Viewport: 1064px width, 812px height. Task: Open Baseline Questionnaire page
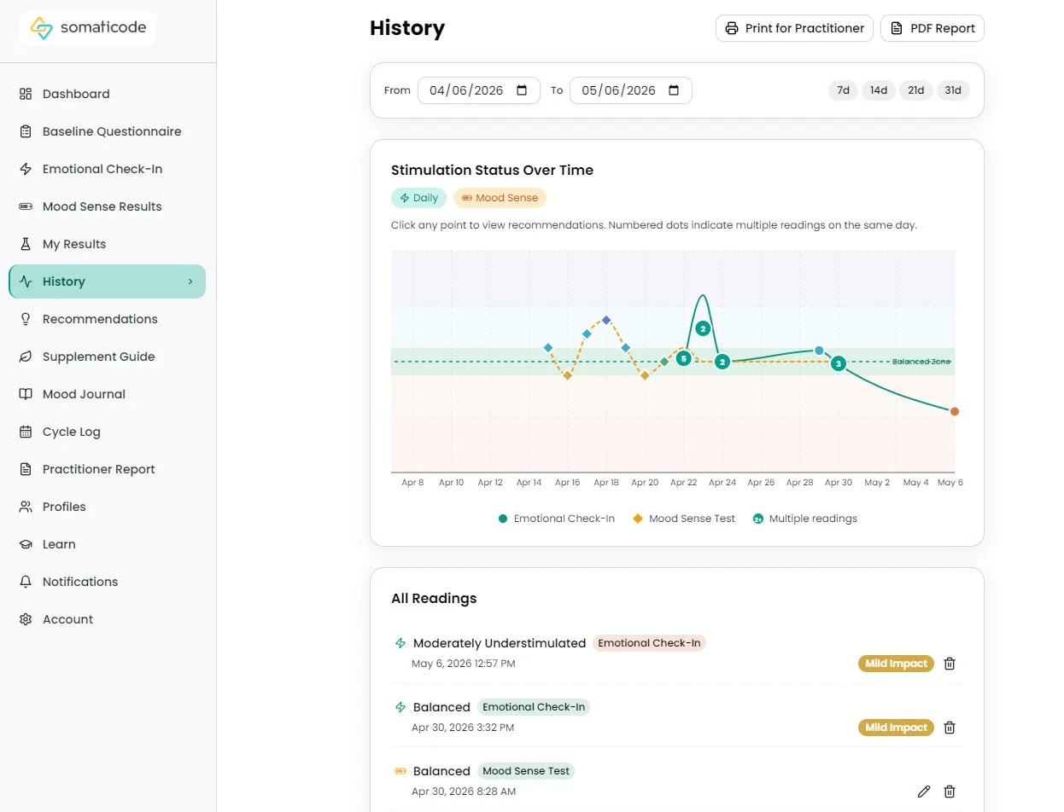tap(107, 131)
